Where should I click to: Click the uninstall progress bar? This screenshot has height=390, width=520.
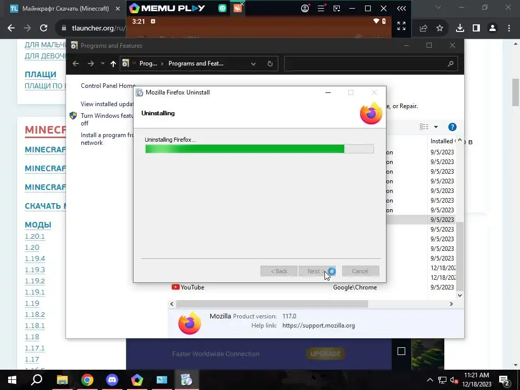(259, 149)
